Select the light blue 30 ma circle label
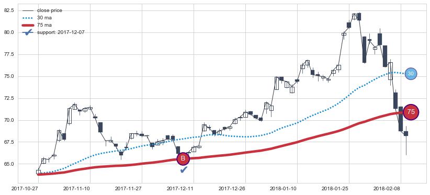Viewport: 430px width, 195px height. [411, 73]
